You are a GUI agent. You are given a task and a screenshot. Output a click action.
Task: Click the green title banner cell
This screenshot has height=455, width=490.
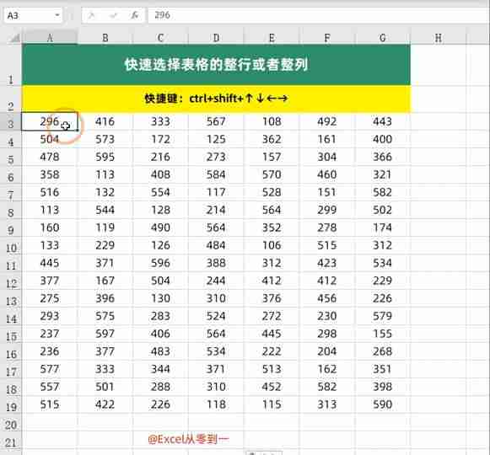(216, 65)
